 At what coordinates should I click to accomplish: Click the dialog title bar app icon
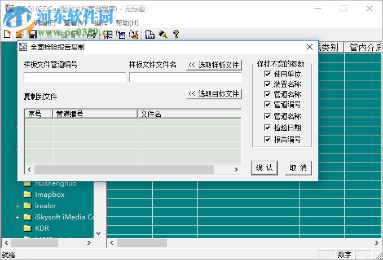pyautogui.click(x=23, y=47)
